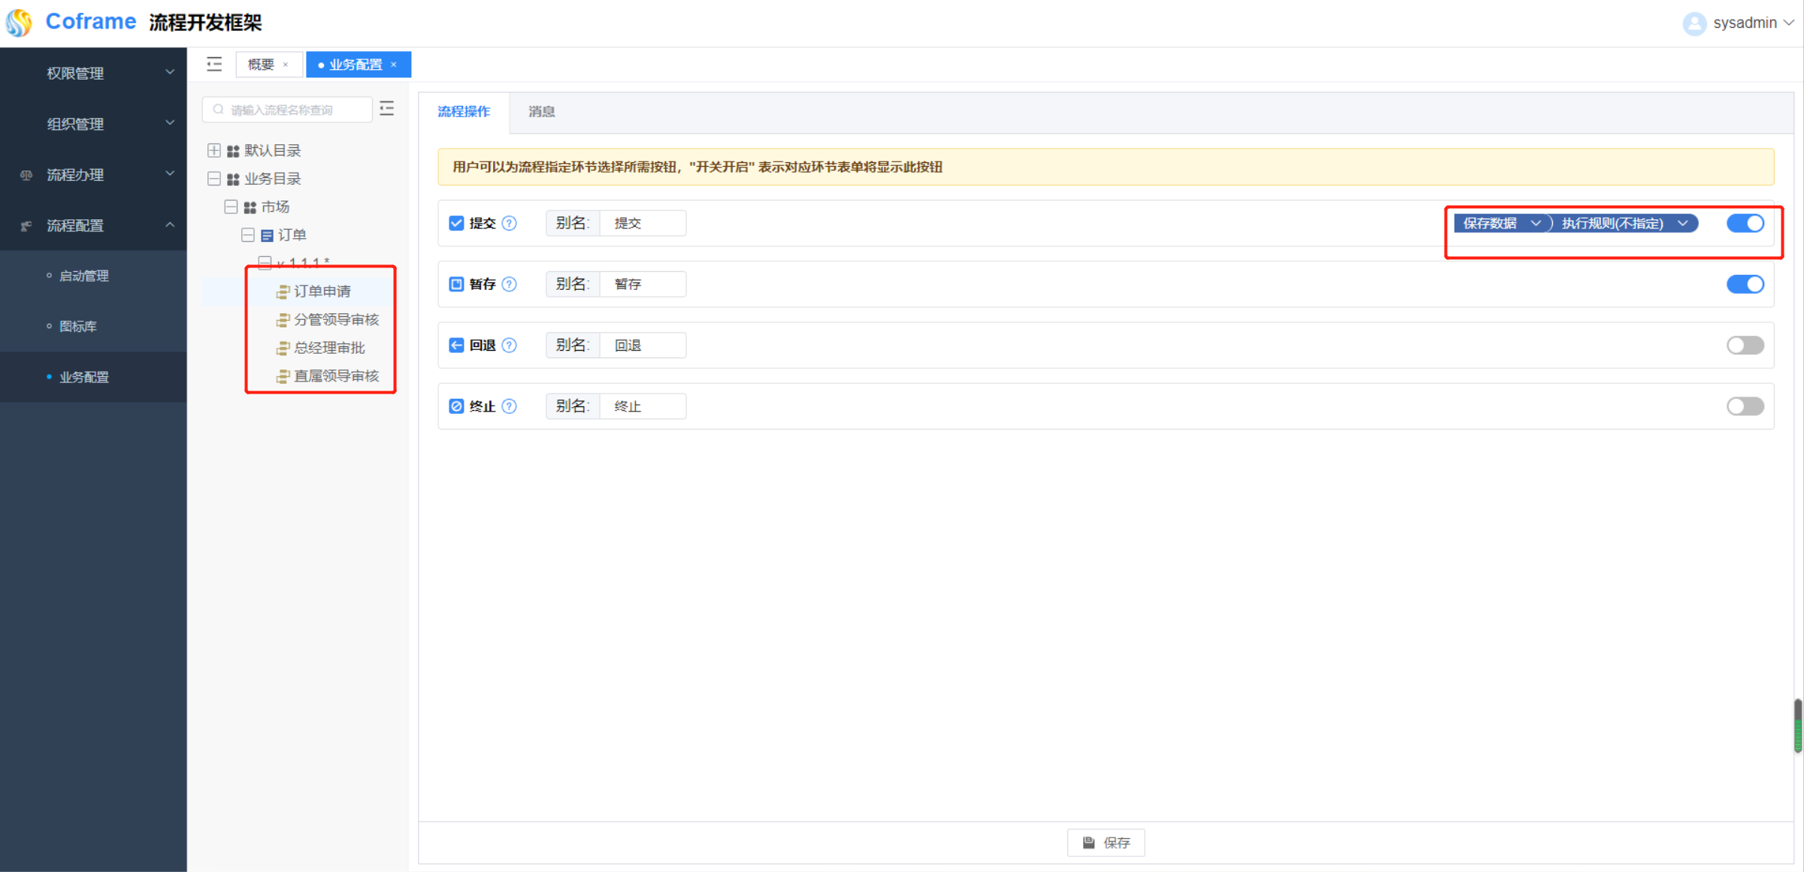The image size is (1804, 872).
Task: Click the tree list toggle icon beside the search box
Action: coord(387,109)
